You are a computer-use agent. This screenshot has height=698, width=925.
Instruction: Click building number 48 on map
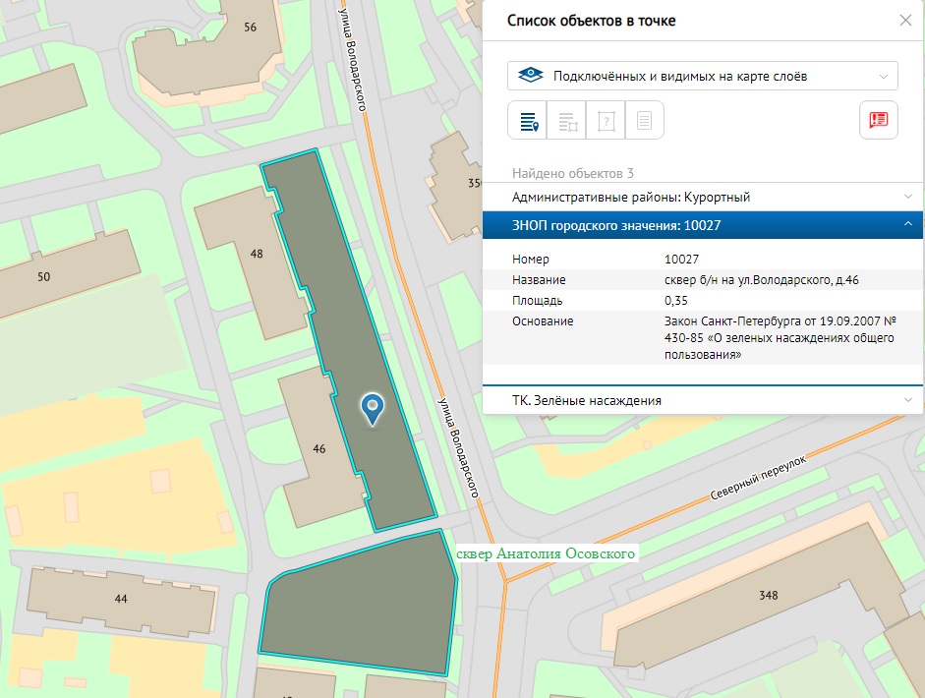258,254
